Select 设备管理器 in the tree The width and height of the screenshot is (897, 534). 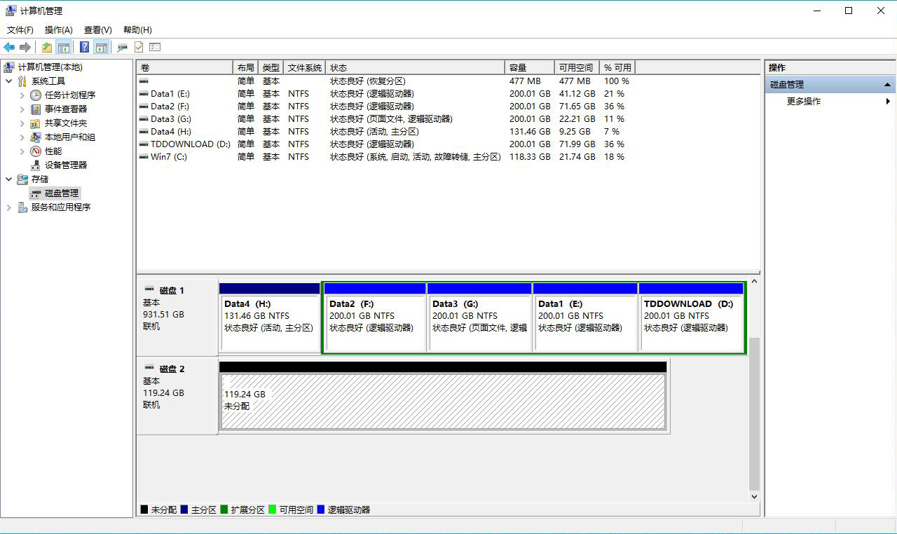(x=66, y=165)
